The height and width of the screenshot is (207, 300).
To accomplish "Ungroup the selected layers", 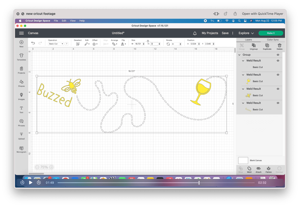I will point(254,46).
